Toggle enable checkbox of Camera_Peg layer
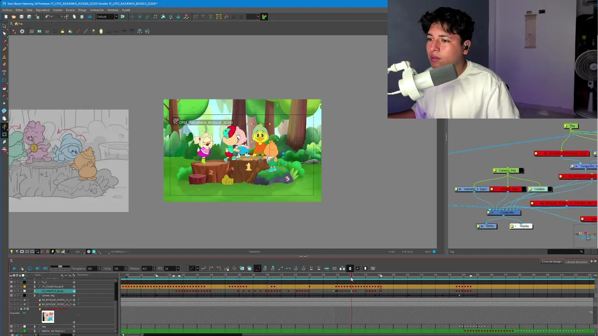Viewport: 598px width, 336px height. (11, 295)
